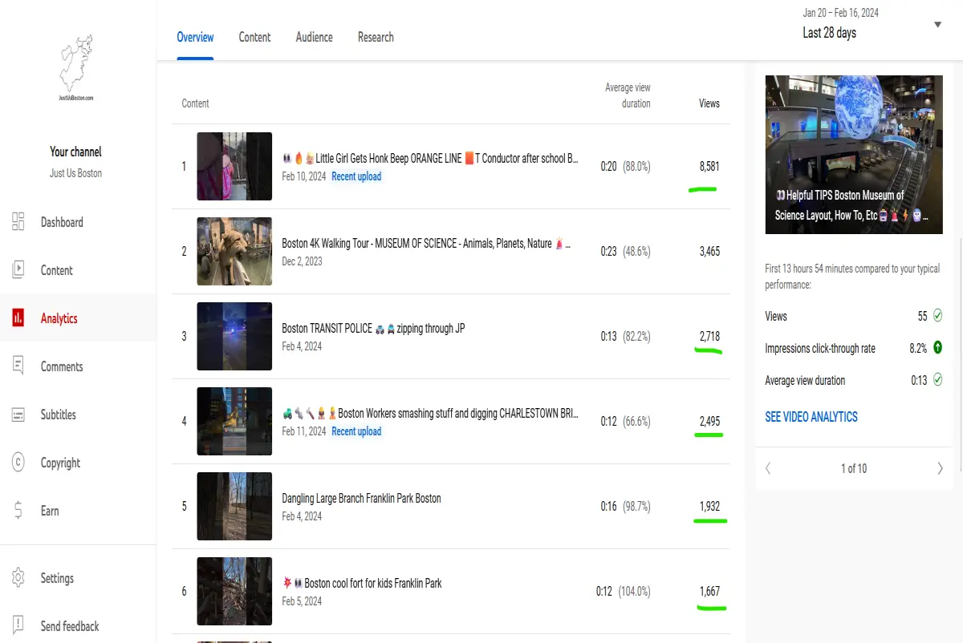Viewport: 963px width, 643px height.
Task: Click the 1 of 10 card counter
Action: [x=854, y=468]
